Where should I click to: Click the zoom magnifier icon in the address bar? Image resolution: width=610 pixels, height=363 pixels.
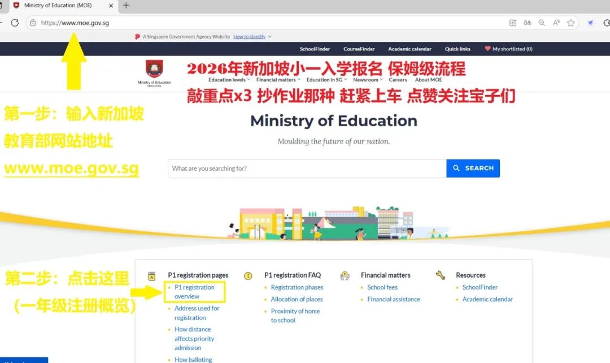click(542, 23)
